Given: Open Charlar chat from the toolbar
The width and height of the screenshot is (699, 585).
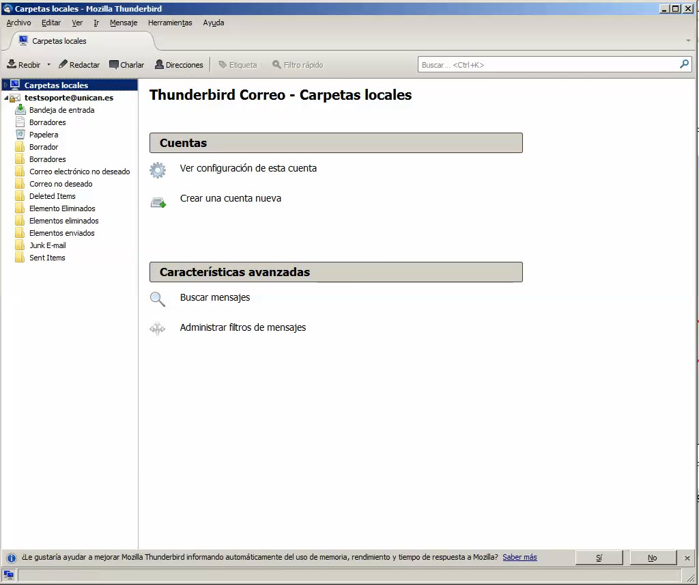Looking at the screenshot, I should point(126,65).
